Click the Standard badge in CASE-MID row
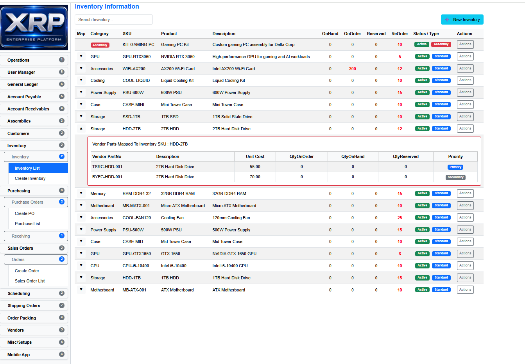 441,241
